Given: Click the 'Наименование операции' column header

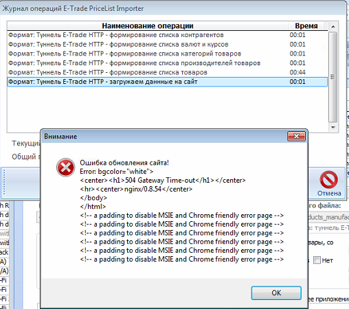Looking at the screenshot, I should (148, 26).
